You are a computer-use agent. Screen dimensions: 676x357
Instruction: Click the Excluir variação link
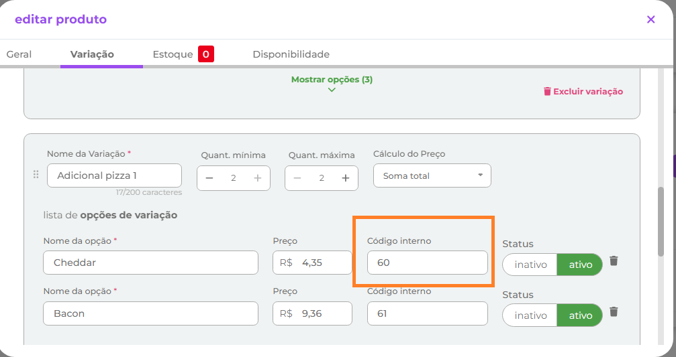point(583,91)
